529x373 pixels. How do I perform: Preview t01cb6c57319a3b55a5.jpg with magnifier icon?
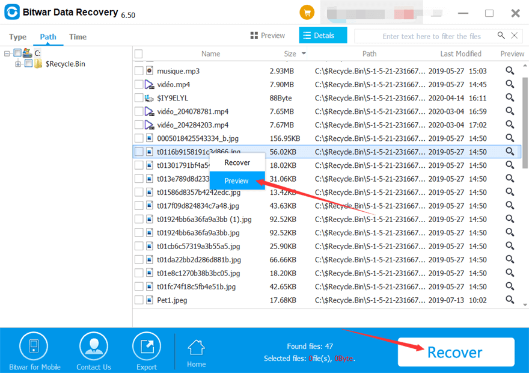tap(509, 246)
